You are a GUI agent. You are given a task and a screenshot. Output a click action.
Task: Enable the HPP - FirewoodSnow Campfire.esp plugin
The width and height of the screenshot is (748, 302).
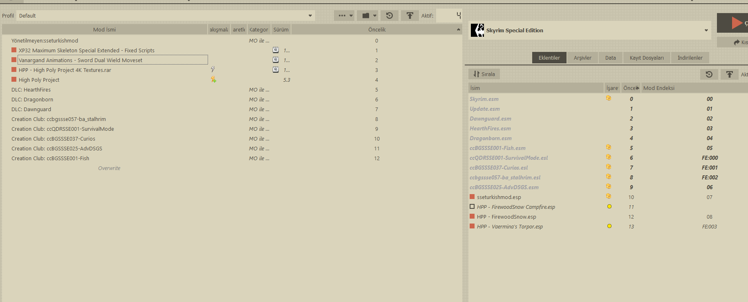472,206
